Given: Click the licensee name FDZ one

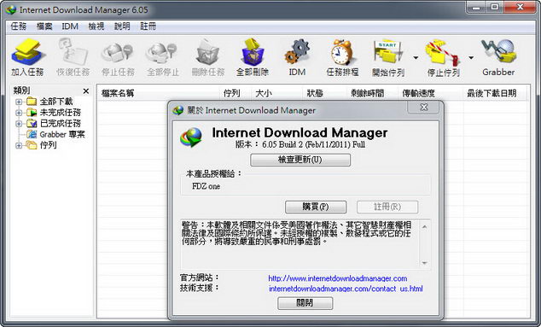Looking at the screenshot, I should (206, 186).
